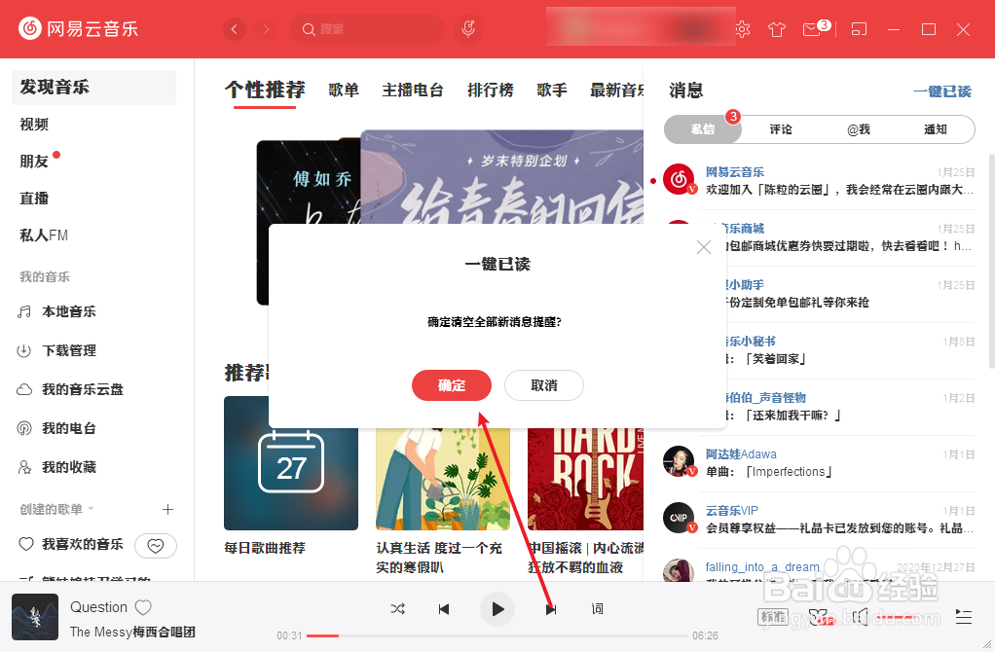Play the current song
995x652 pixels.
pos(497,609)
